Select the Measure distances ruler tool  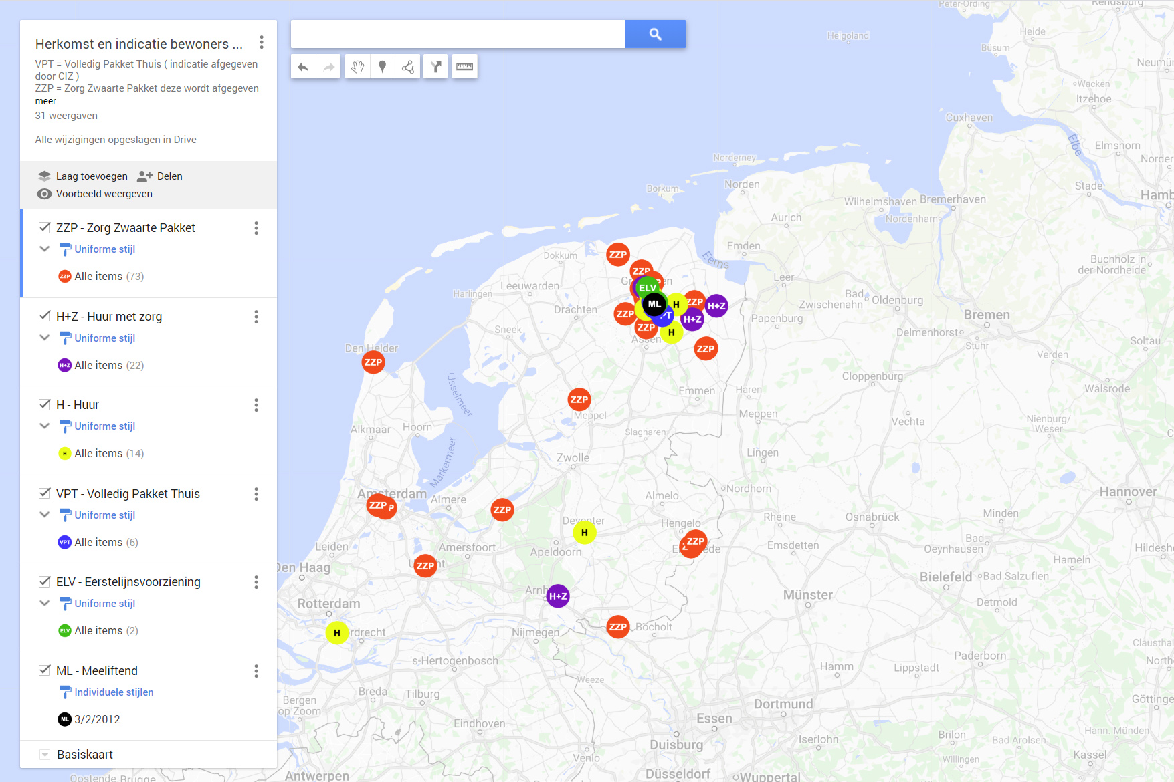point(464,67)
